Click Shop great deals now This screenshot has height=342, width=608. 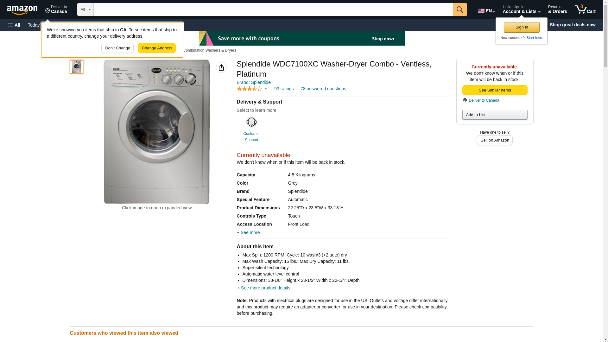[572, 25]
